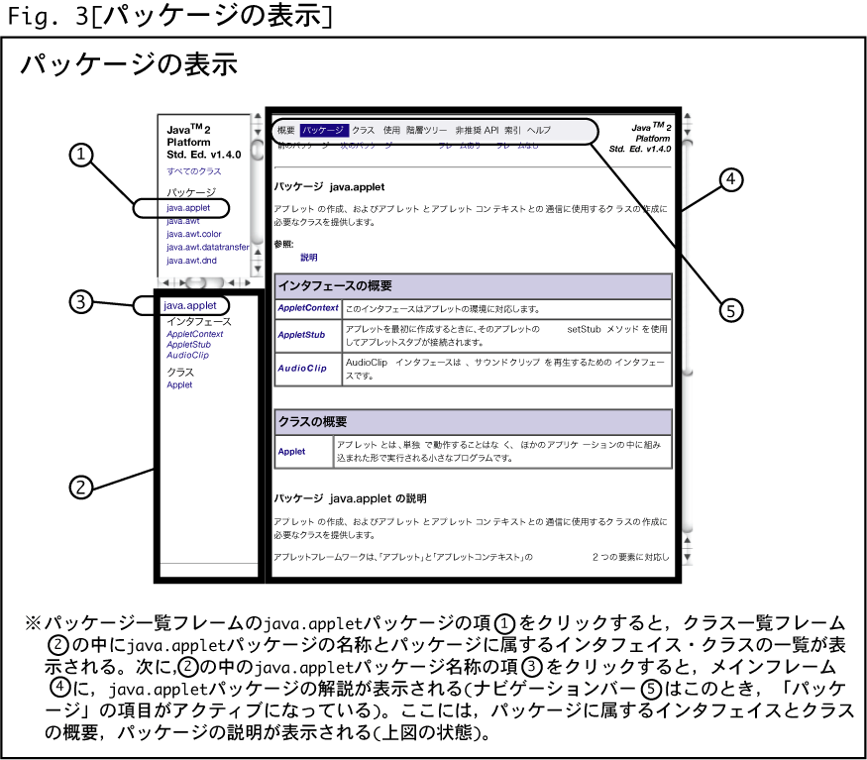Open 索引 in the navigation bar

(512, 131)
